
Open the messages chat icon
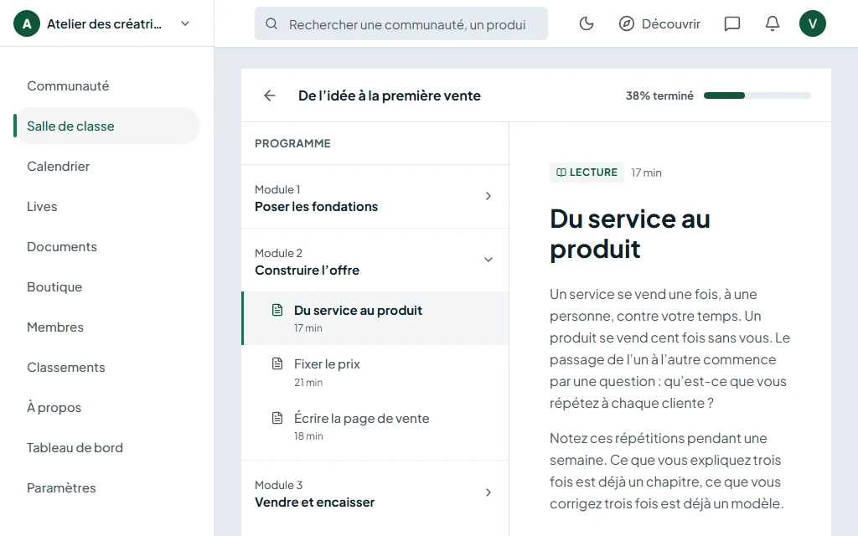[732, 23]
